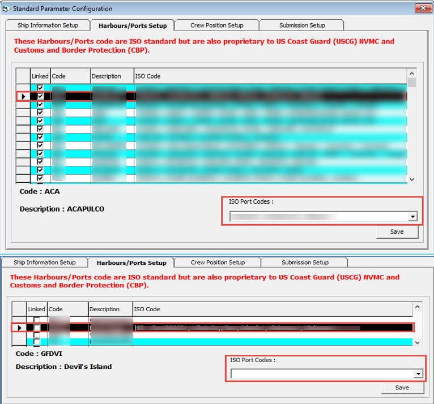
Task: Switch to Crew Position Setup tab in lower panel
Action: 218,262
